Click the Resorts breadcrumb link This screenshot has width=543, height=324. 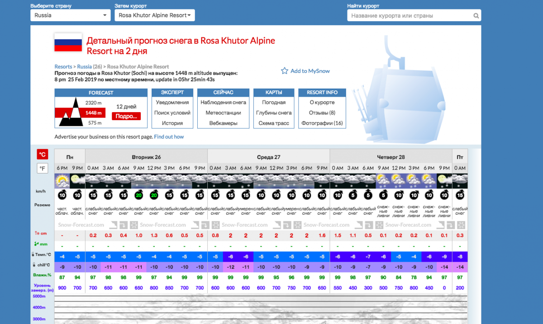(x=63, y=67)
